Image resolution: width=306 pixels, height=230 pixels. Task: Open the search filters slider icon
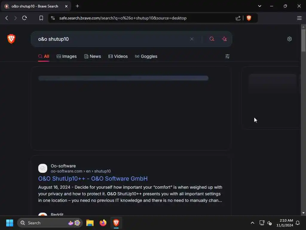(227, 56)
